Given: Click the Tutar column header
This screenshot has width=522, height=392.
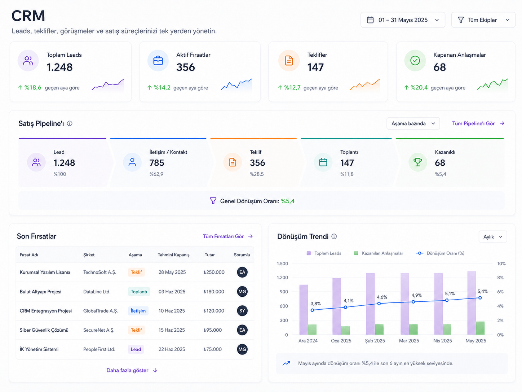Looking at the screenshot, I should point(209,255).
